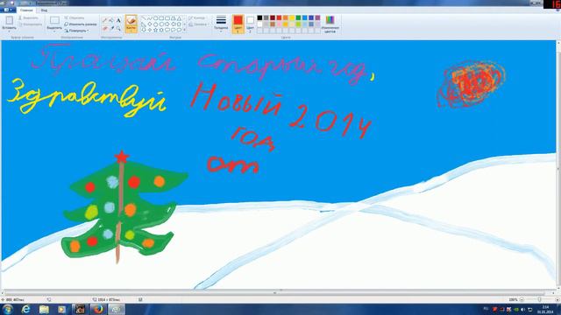The width and height of the screenshot is (561, 315).
Task: Activate Color 2 (Цвет 2) selector
Action: [x=250, y=24]
